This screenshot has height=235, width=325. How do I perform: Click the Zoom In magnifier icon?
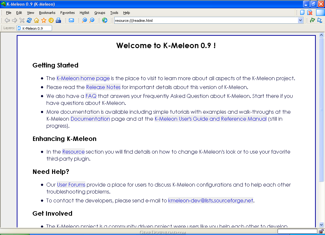[x=84, y=20]
